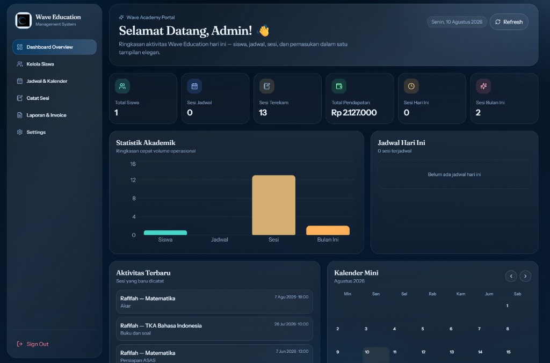Click the Dashboard Overview grid icon
The height and width of the screenshot is (363, 550).
click(x=20, y=47)
